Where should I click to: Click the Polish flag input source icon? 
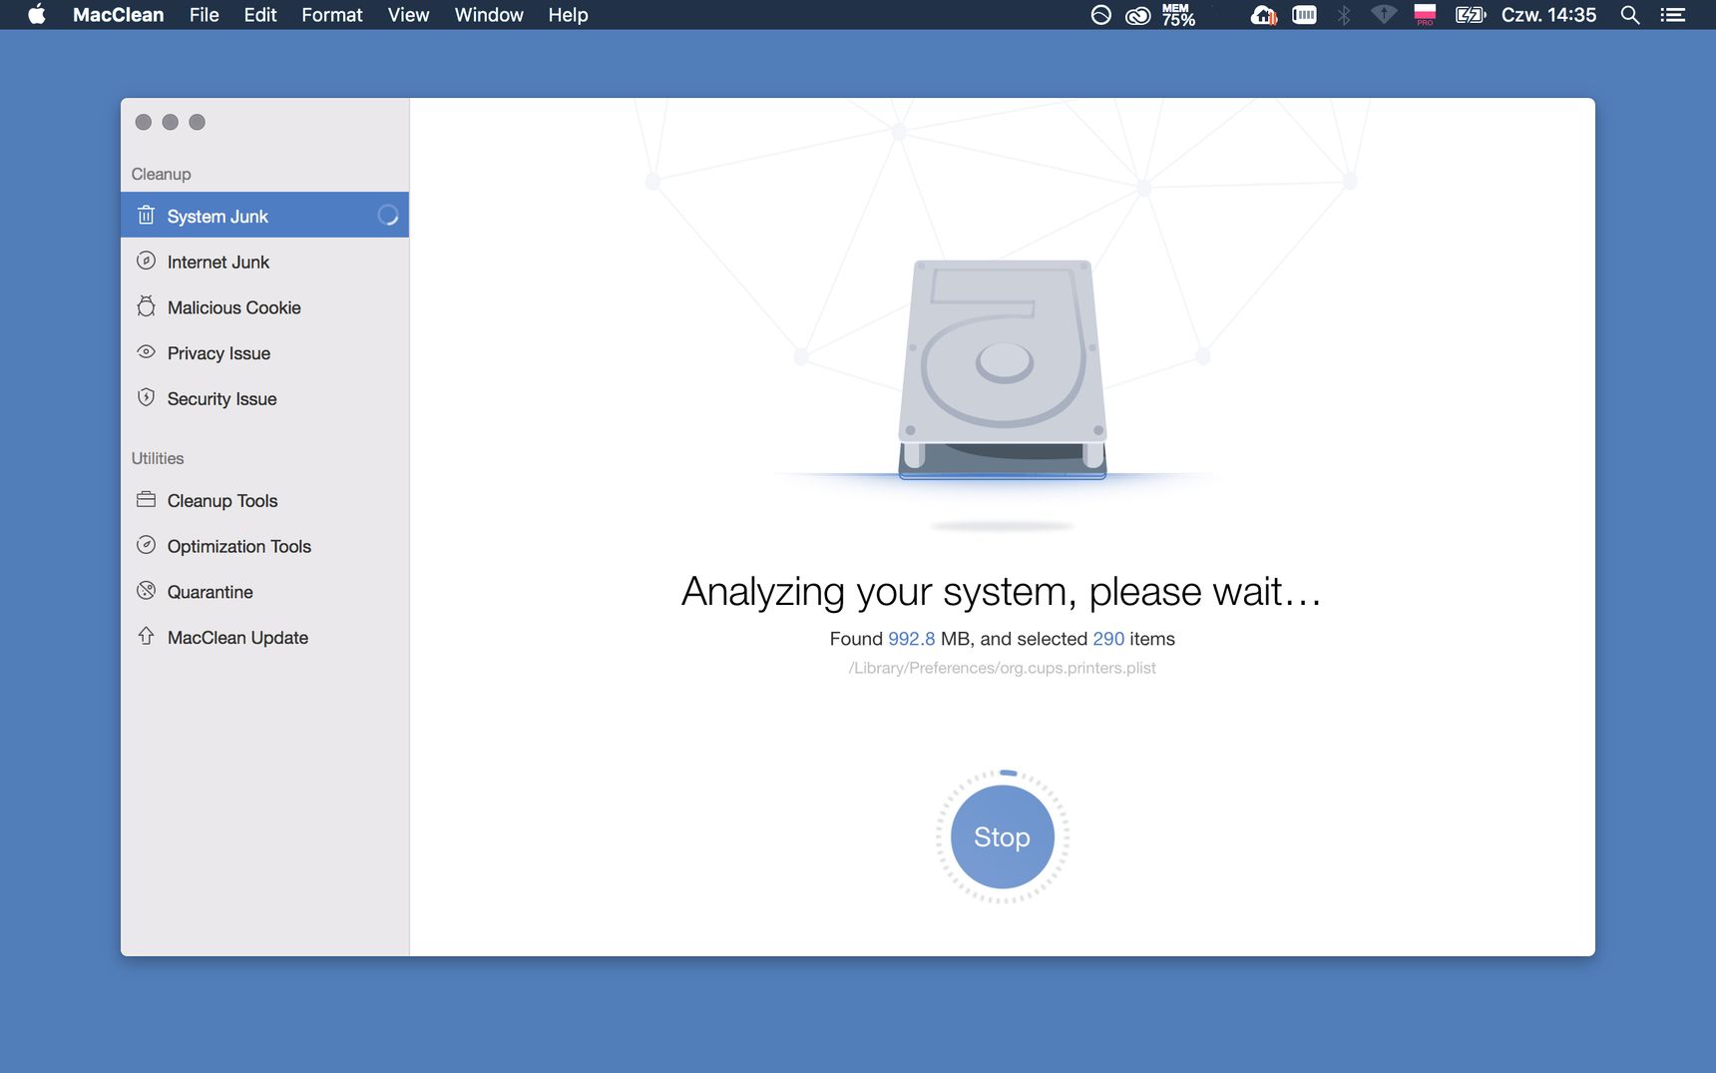pos(1425,14)
